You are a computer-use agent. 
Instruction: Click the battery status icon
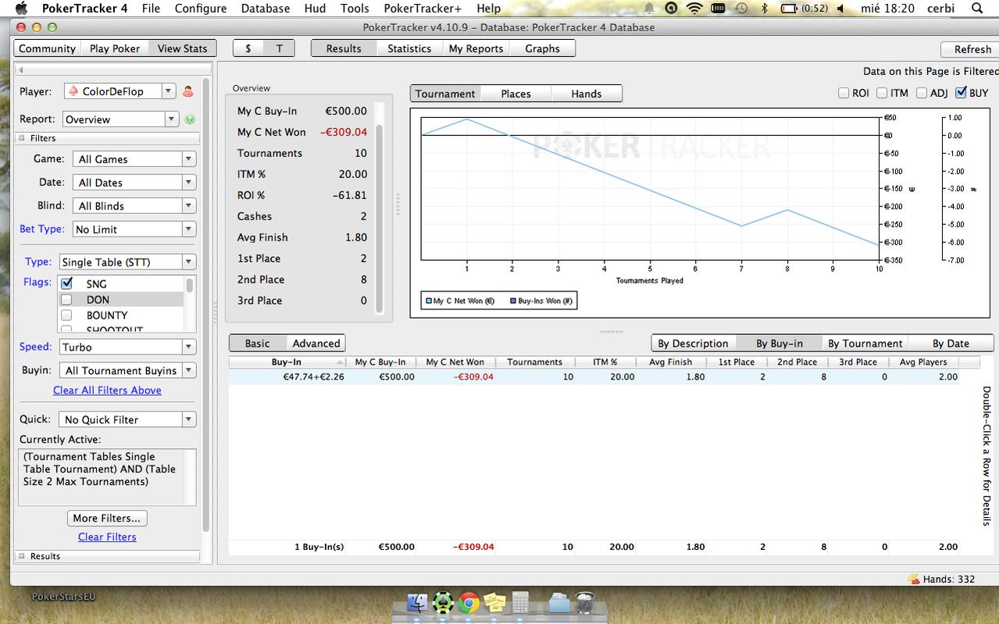coord(789,9)
